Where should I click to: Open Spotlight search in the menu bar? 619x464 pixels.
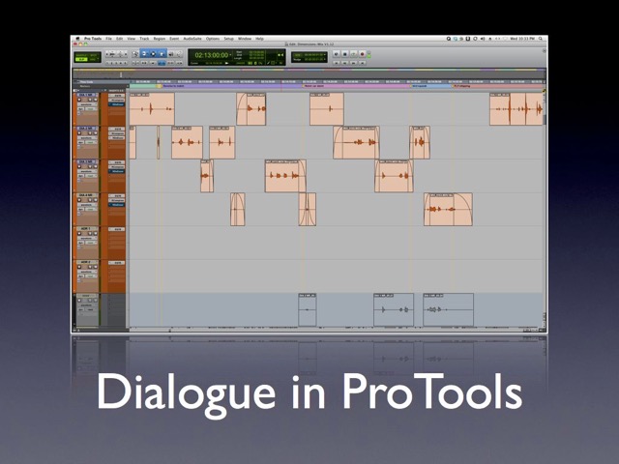click(541, 39)
